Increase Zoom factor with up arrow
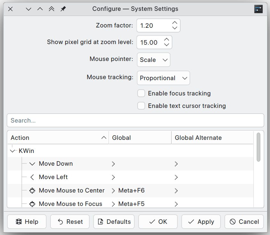The width and height of the screenshot is (270, 235). [x=175, y=23]
